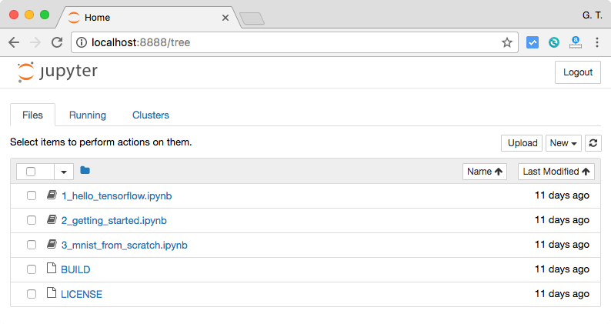Sort files by Last Modified

[556, 172]
